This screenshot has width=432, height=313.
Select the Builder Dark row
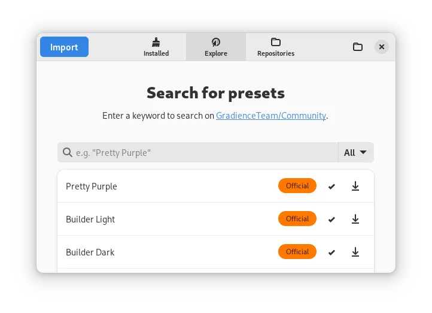click(215, 252)
